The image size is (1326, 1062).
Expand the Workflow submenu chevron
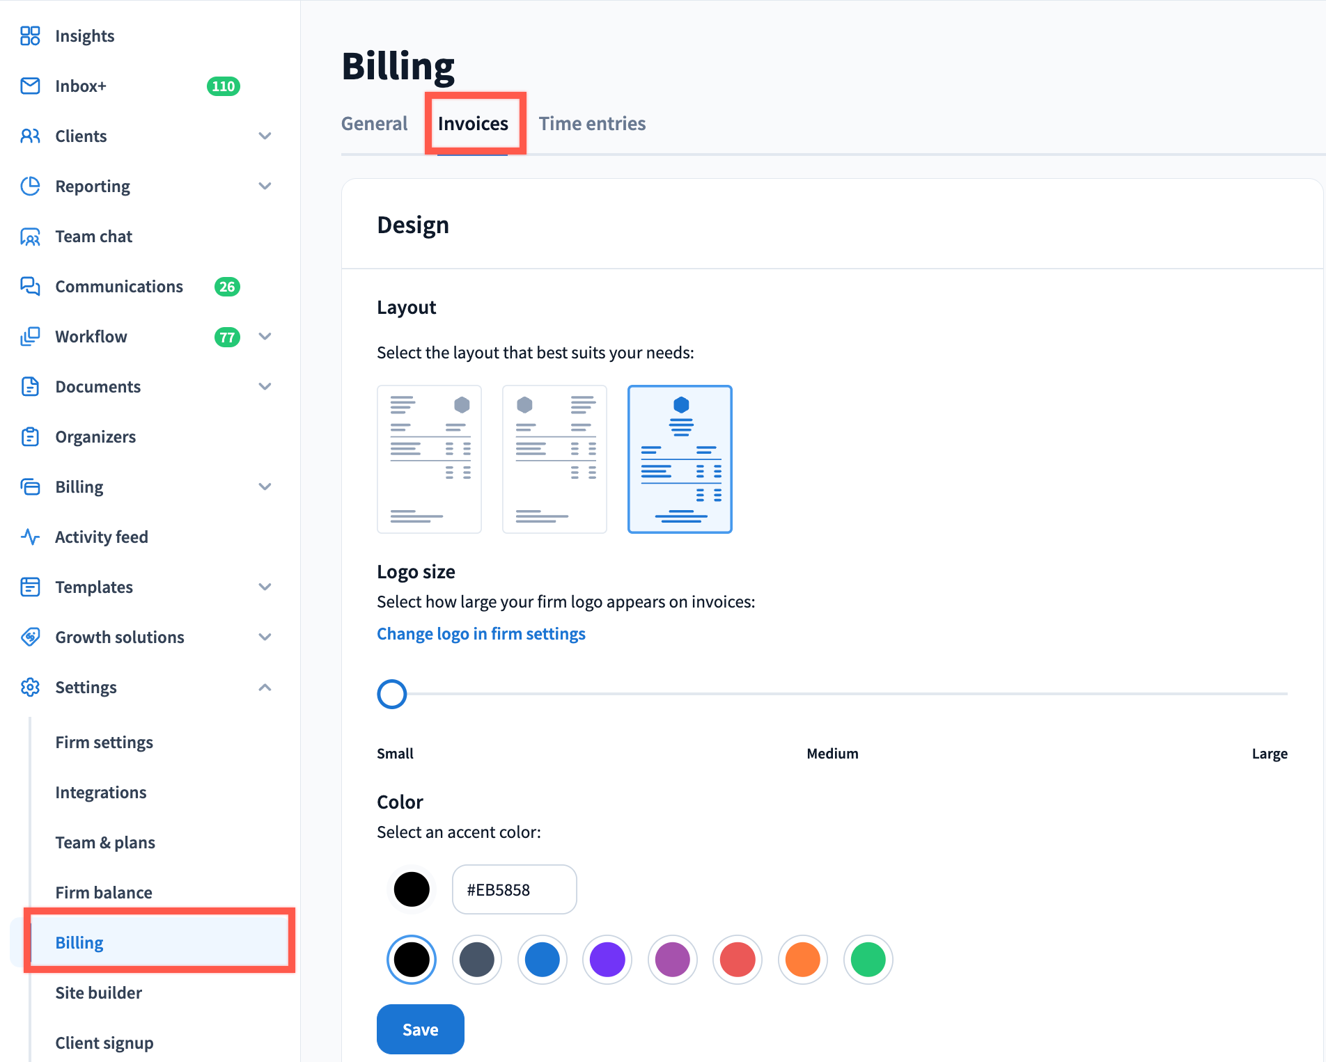pos(265,336)
